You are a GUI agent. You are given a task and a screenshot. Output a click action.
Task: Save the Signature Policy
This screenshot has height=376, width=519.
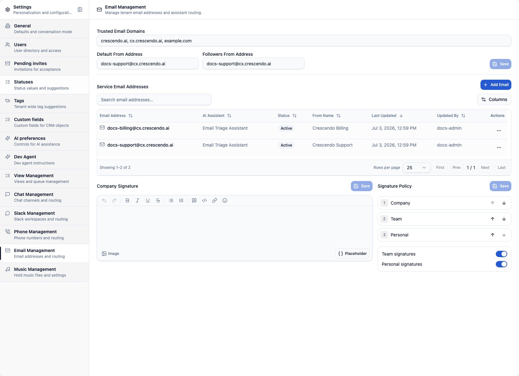[x=501, y=186]
